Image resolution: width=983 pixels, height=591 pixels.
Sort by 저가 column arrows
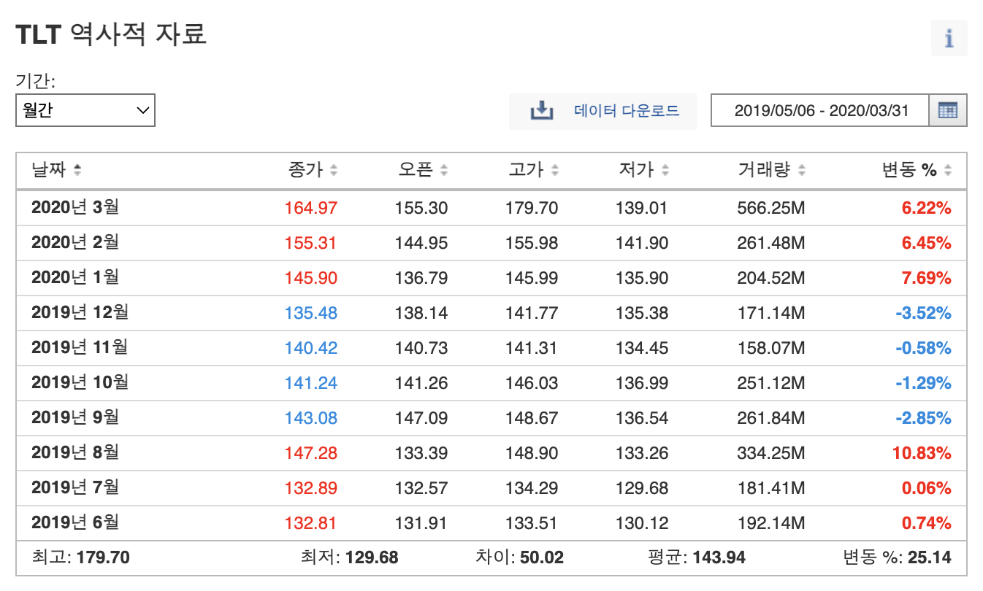pos(665,171)
